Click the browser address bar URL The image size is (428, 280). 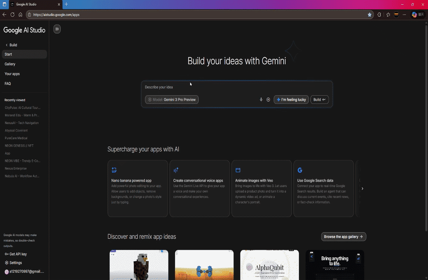[x=56, y=15]
